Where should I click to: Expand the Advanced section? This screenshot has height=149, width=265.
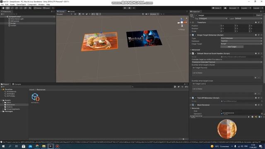(x=190, y=50)
